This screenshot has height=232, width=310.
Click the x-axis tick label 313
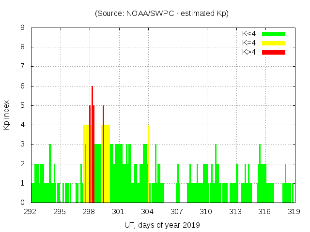click(x=235, y=211)
